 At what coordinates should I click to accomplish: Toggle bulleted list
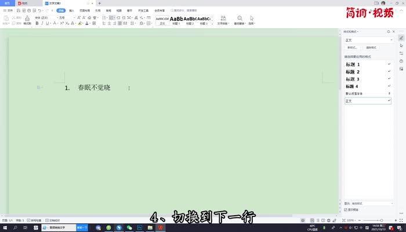(104, 17)
